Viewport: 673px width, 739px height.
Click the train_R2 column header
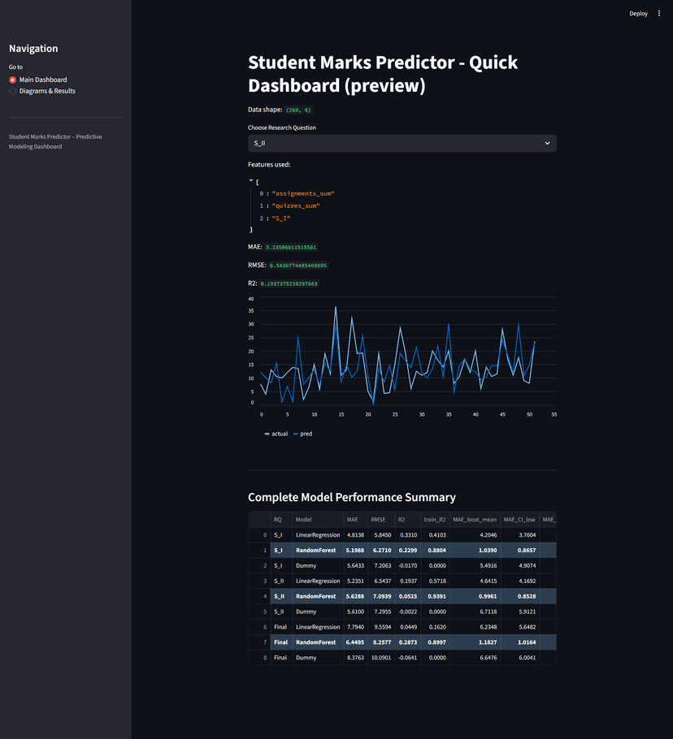[435, 520]
